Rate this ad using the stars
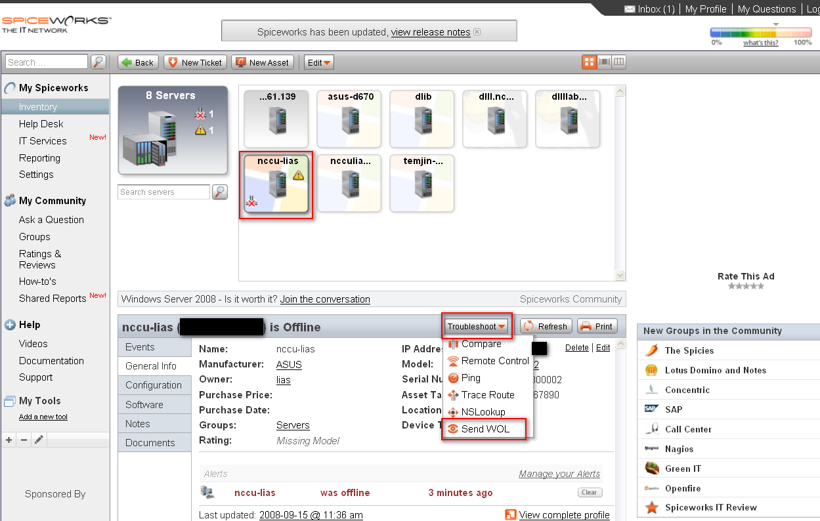This screenshot has height=521, width=820. coord(746,286)
